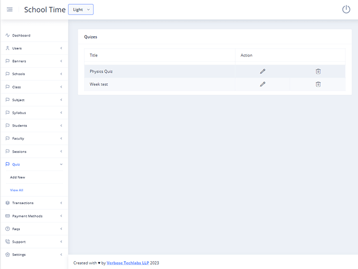Expand the Transactions menu chevron

point(61,203)
